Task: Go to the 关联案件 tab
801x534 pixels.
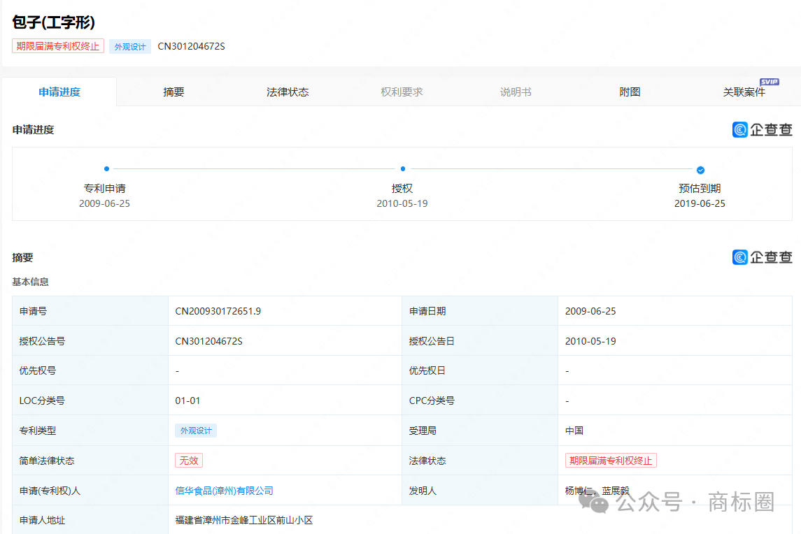Action: 744,92
